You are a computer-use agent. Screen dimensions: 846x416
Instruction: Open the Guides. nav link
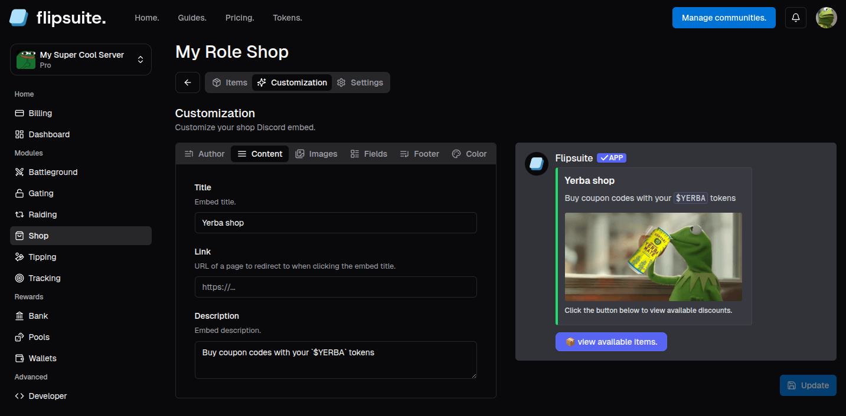192,18
